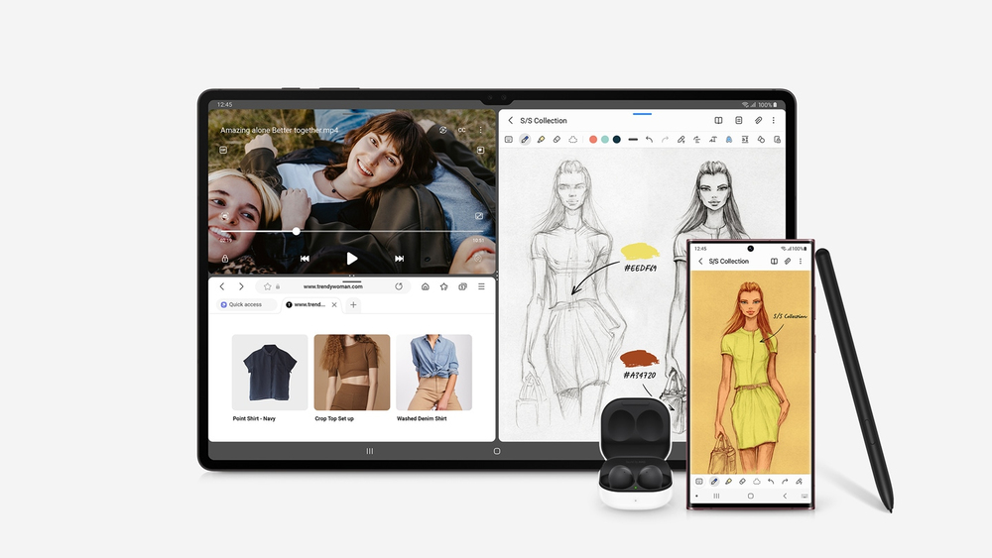Go to browser home page
This screenshot has height=558, width=992.
point(426,286)
